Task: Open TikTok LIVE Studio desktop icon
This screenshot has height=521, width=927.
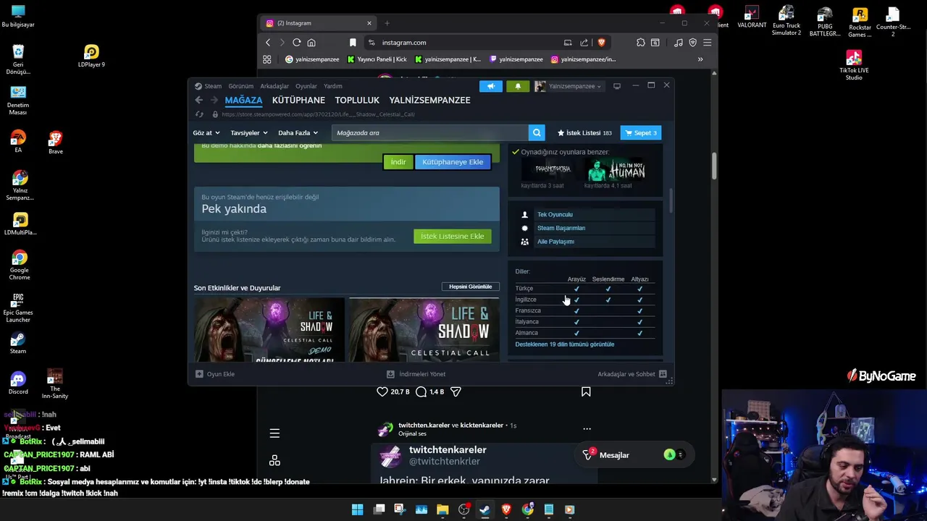Action: 854,64
